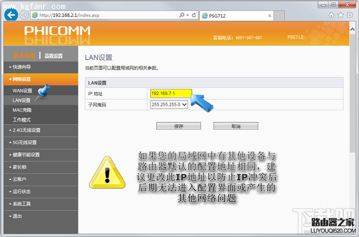Open the 子网掩码 dropdown 255.255.255.0

coord(169,104)
